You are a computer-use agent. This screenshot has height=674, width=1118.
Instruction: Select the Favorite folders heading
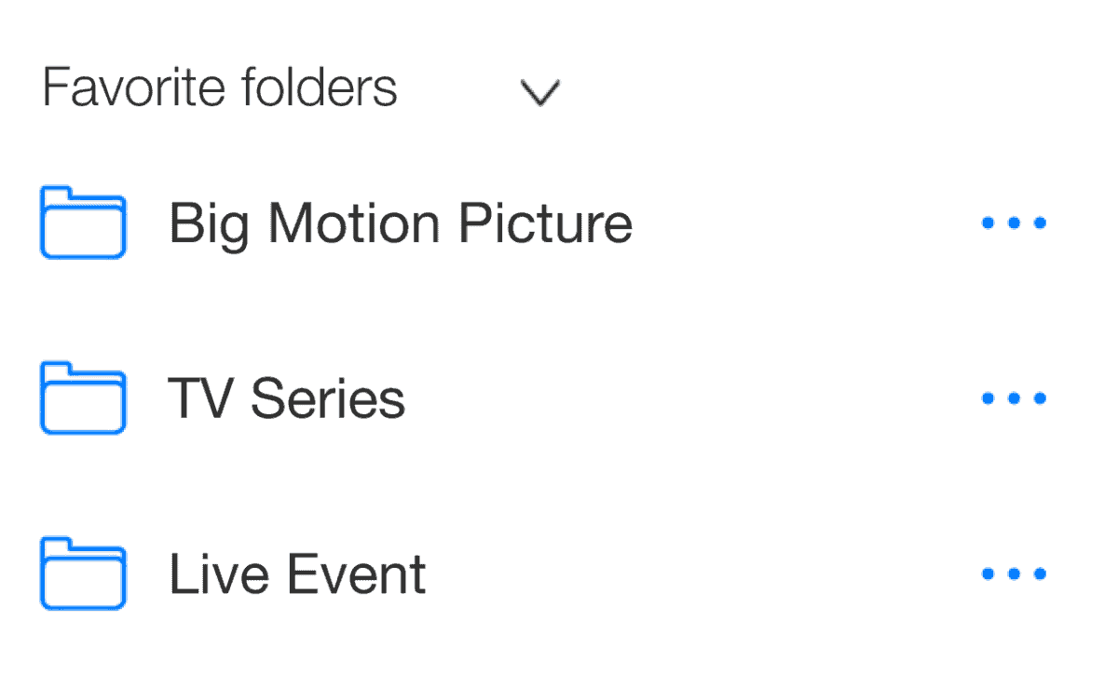click(x=220, y=87)
